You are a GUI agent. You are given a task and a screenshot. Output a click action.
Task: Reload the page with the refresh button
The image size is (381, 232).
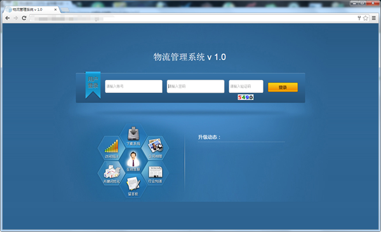24,18
